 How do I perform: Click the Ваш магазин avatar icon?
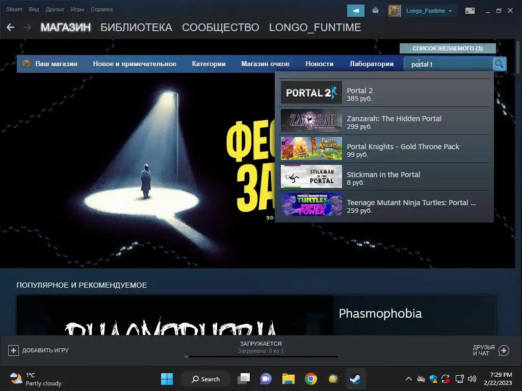[x=27, y=64]
